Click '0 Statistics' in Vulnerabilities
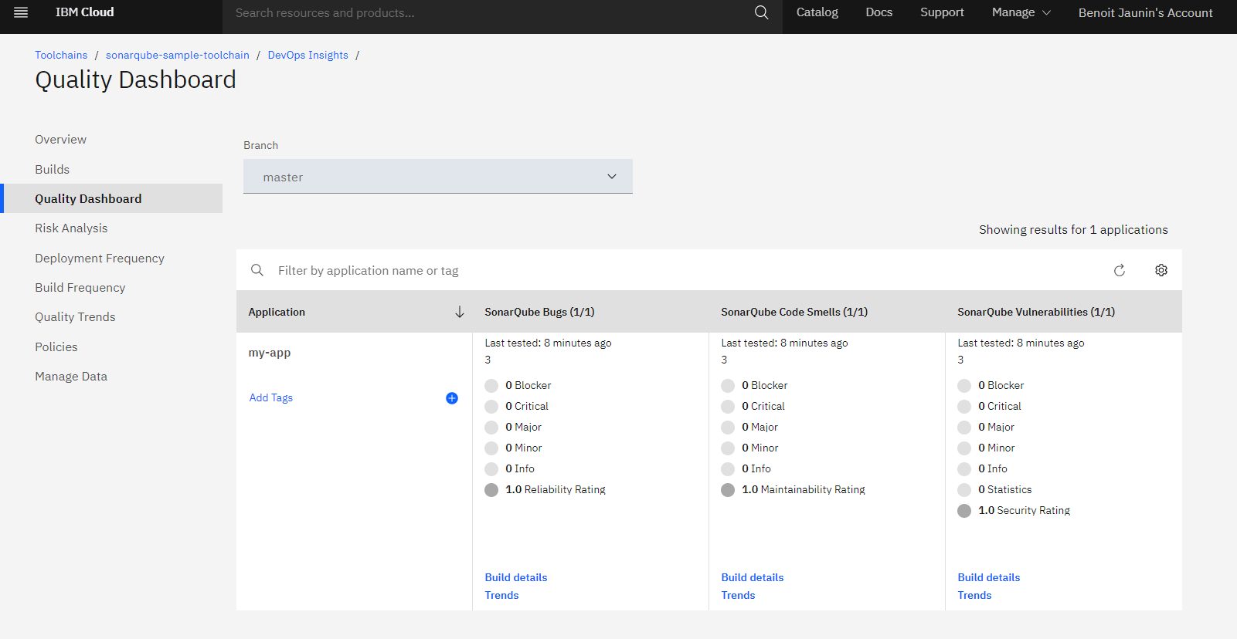 click(1004, 490)
